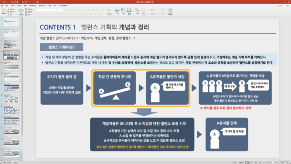This screenshot has width=291, height=164.
Task: Toggle the Notes pane button in status bar
Action: point(235,163)
